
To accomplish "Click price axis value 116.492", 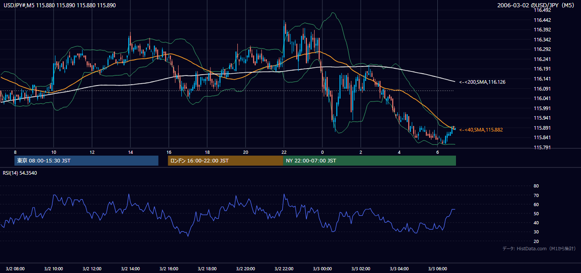I will [x=543, y=10].
